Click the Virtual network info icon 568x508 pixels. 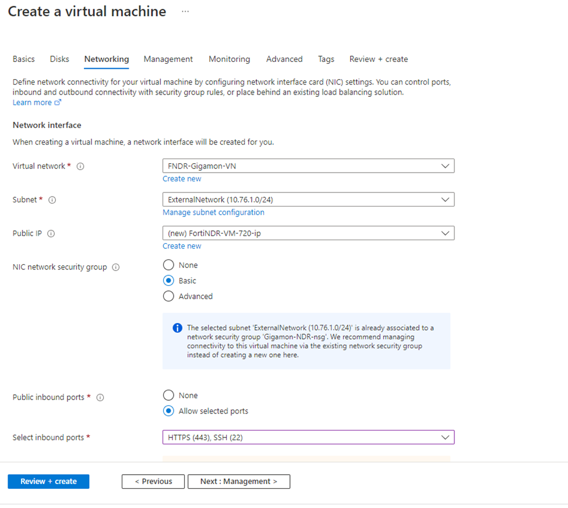pyautogui.click(x=80, y=166)
